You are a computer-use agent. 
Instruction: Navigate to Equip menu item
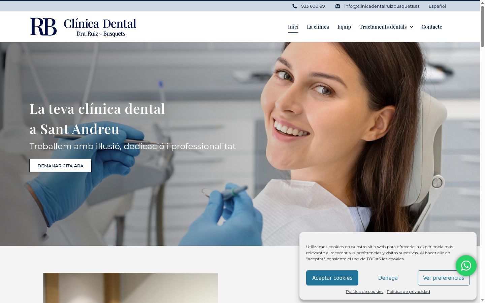344,27
